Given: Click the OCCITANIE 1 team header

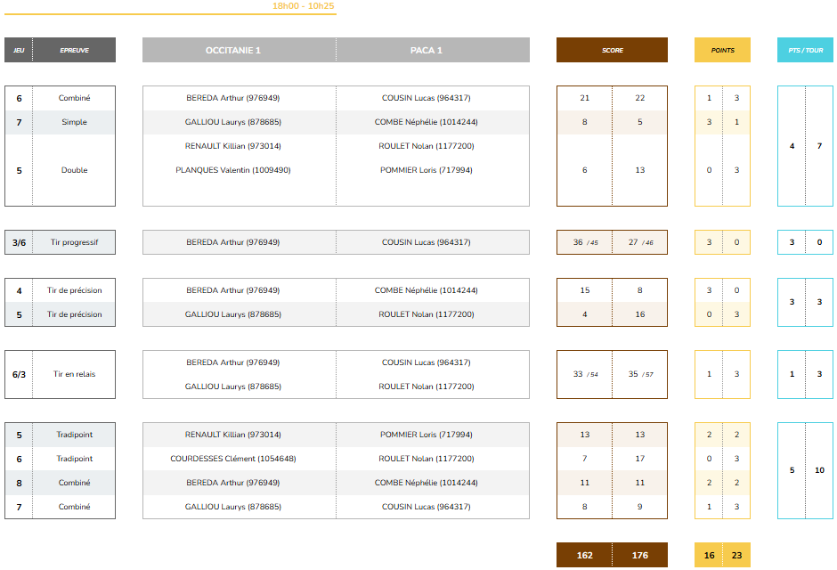Looking at the screenshot, I should [233, 51].
